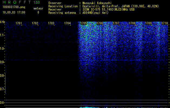Screen dimensions: 170x108
Task: Click the ICOM IC-575 53.7492 MHz USB text
Action: point(108,9)
